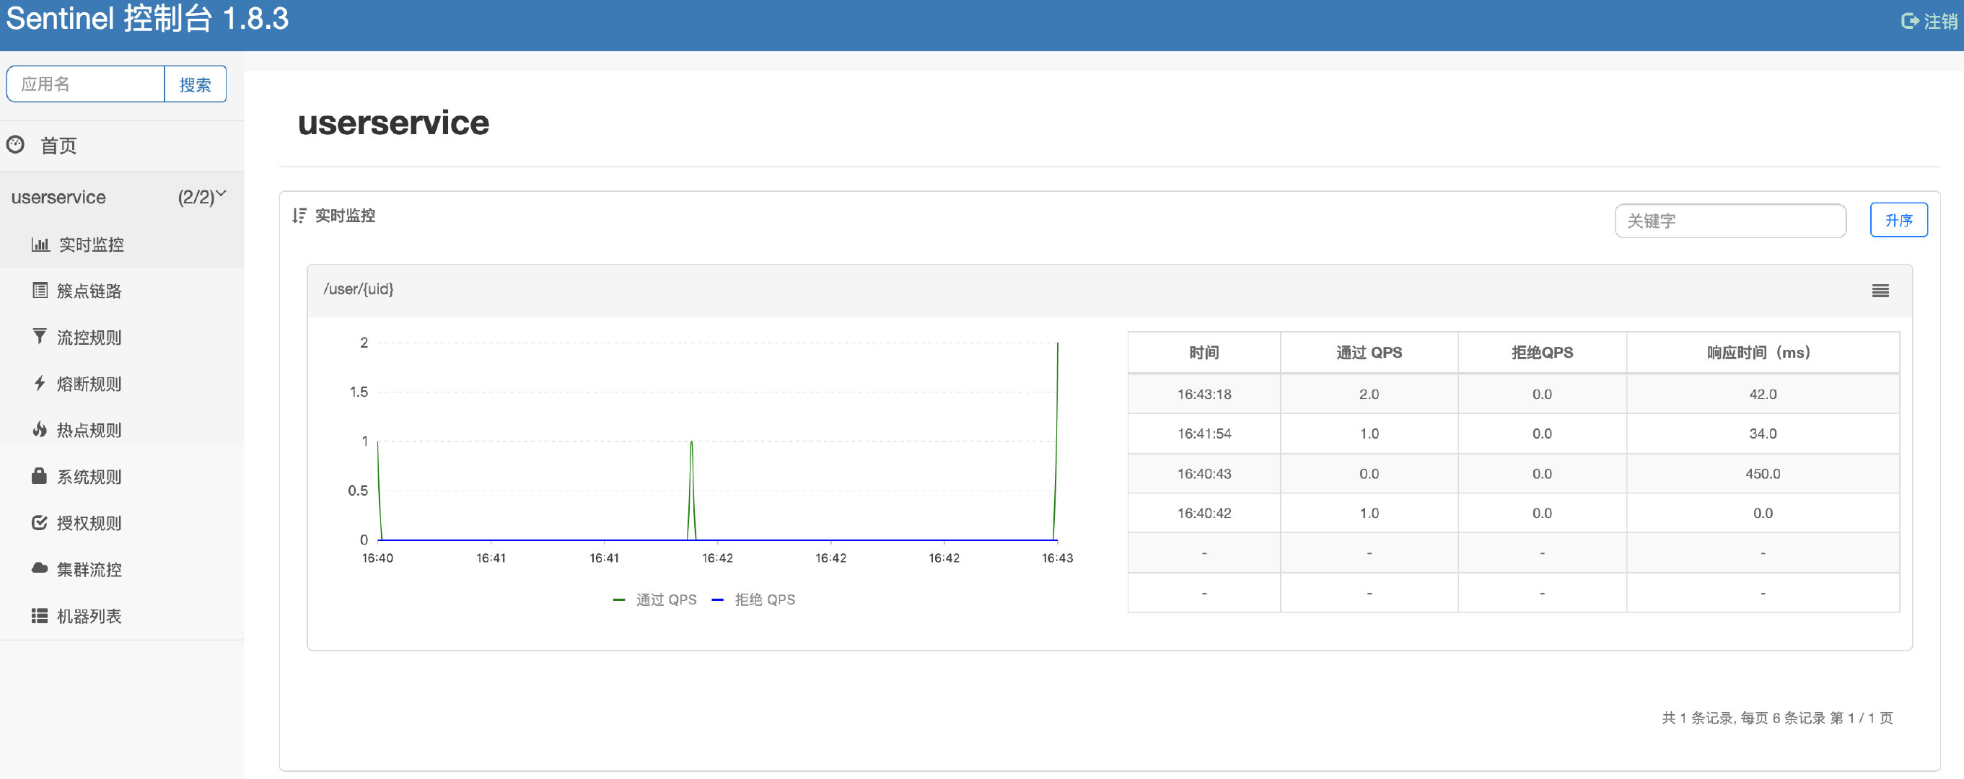Click the list icon beside 簇点链路
Viewport: 1964px width, 779px height.
[40, 291]
